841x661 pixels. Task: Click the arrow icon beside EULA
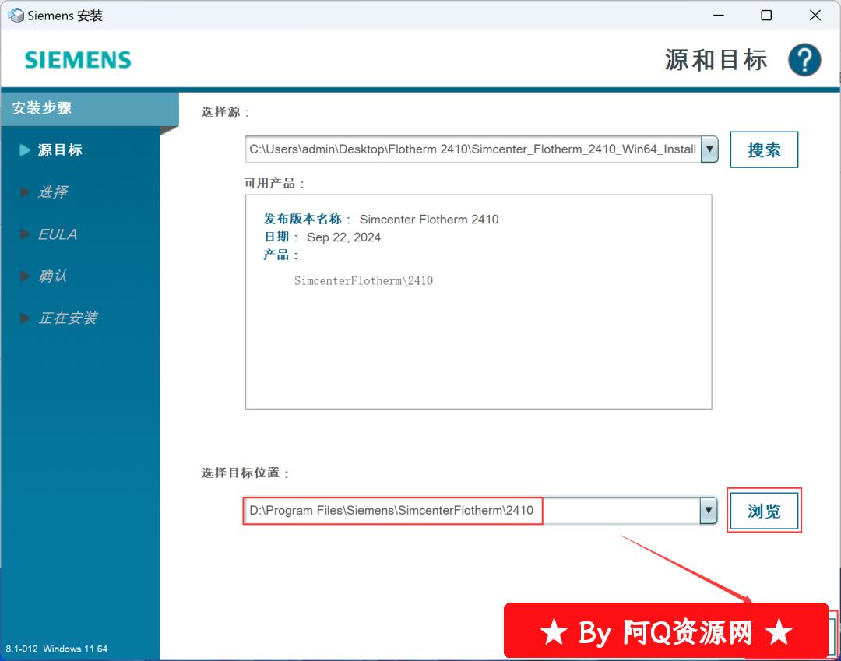point(25,234)
